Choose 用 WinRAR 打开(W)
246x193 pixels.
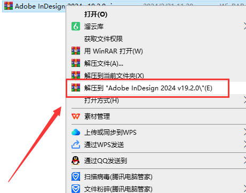click(x=114, y=51)
